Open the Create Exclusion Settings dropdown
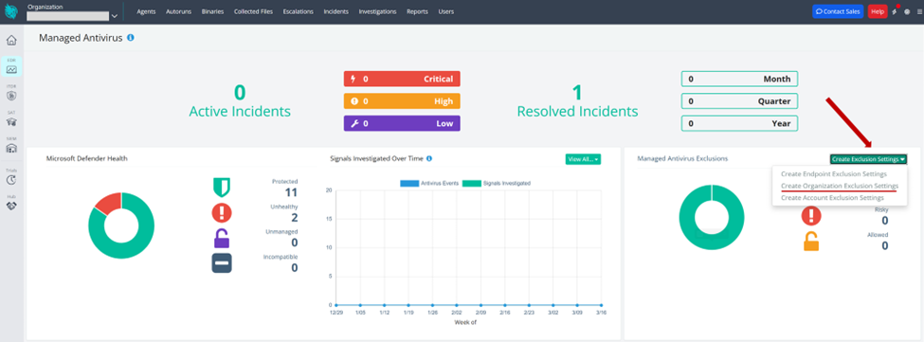This screenshot has width=924, height=342. (x=868, y=159)
